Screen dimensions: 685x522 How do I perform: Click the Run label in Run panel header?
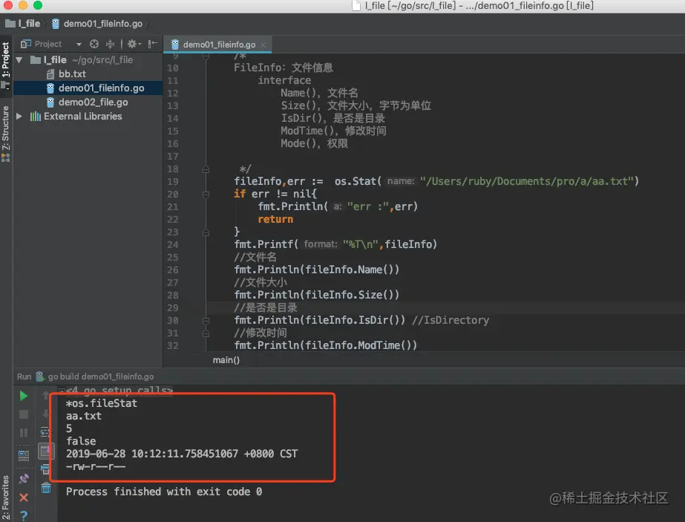click(x=24, y=376)
